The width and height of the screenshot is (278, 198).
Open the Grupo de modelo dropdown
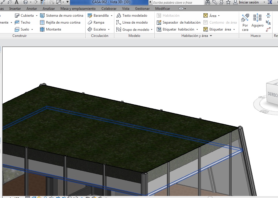coord(152,30)
